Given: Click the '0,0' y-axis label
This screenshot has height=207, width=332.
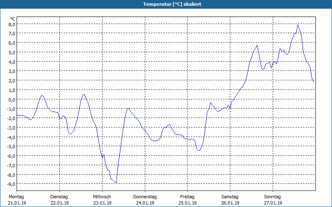Looking at the screenshot, I should pyautogui.click(x=12, y=99).
